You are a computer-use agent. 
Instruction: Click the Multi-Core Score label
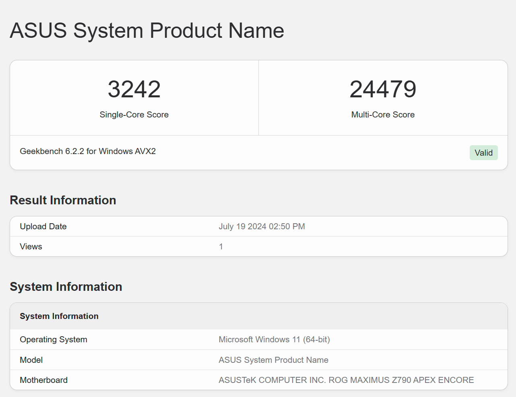[x=383, y=115]
